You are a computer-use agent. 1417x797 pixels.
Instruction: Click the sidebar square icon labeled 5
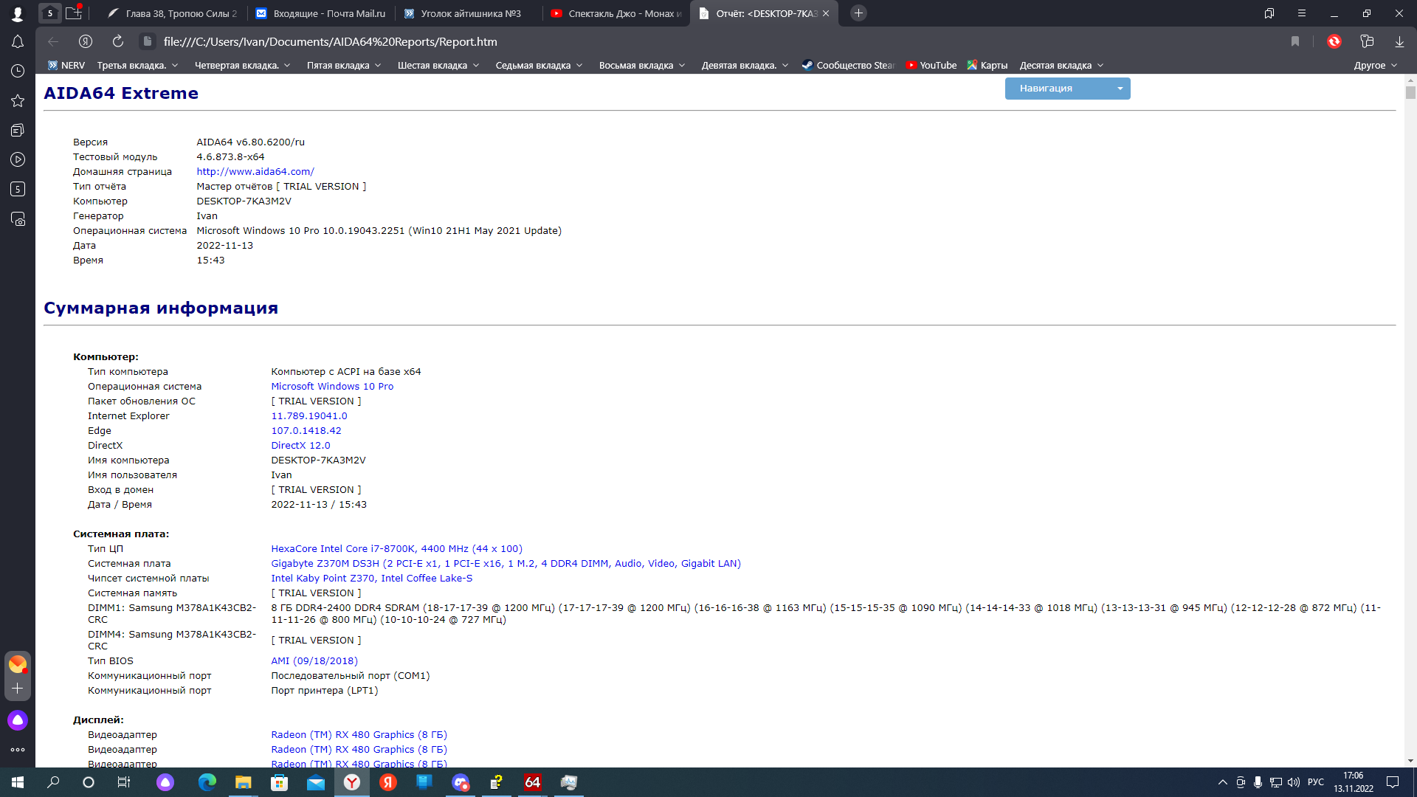point(18,189)
